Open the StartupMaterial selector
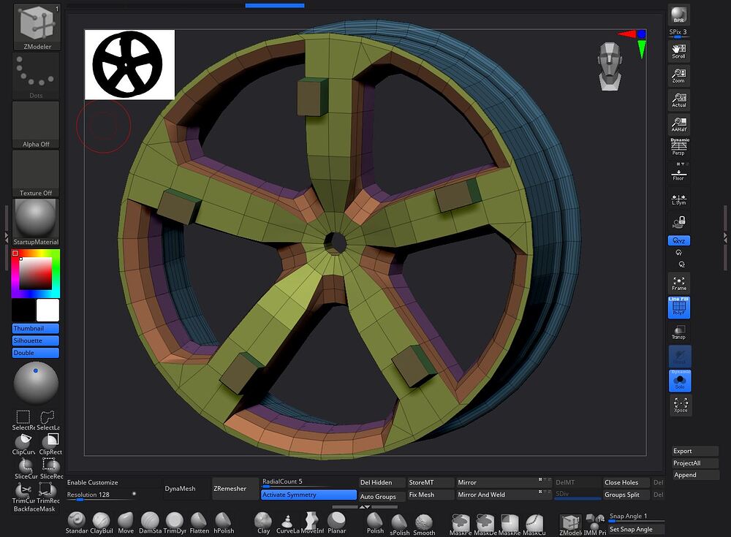The width and height of the screenshot is (731, 537). (36, 222)
